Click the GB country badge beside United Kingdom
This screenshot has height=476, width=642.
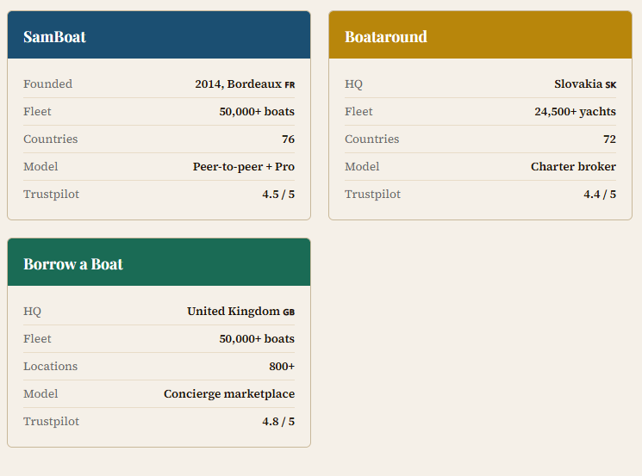coord(290,312)
